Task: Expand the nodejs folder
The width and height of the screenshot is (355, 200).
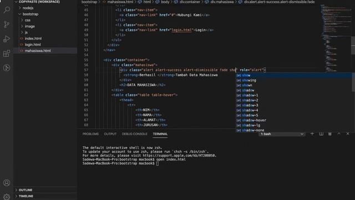Action: tap(28, 8)
